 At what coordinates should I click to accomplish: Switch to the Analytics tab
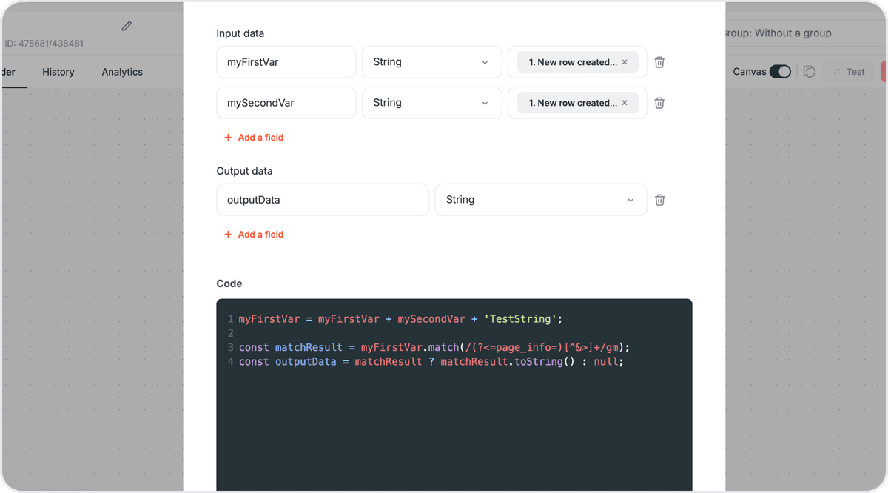click(122, 72)
